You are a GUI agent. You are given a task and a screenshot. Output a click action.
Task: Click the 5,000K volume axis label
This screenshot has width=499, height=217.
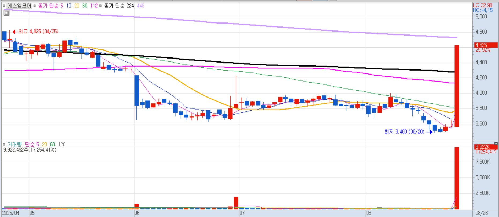point(483,177)
